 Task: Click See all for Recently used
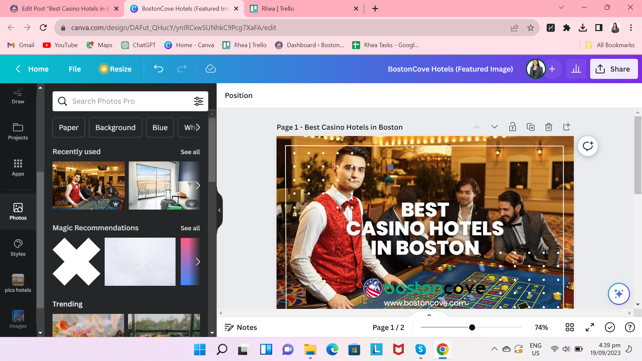[x=190, y=152]
